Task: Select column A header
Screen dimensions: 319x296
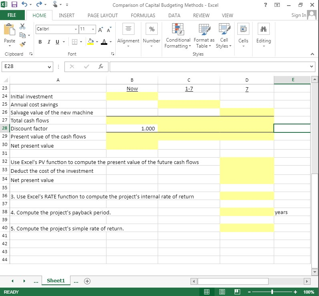Action: tap(58, 80)
